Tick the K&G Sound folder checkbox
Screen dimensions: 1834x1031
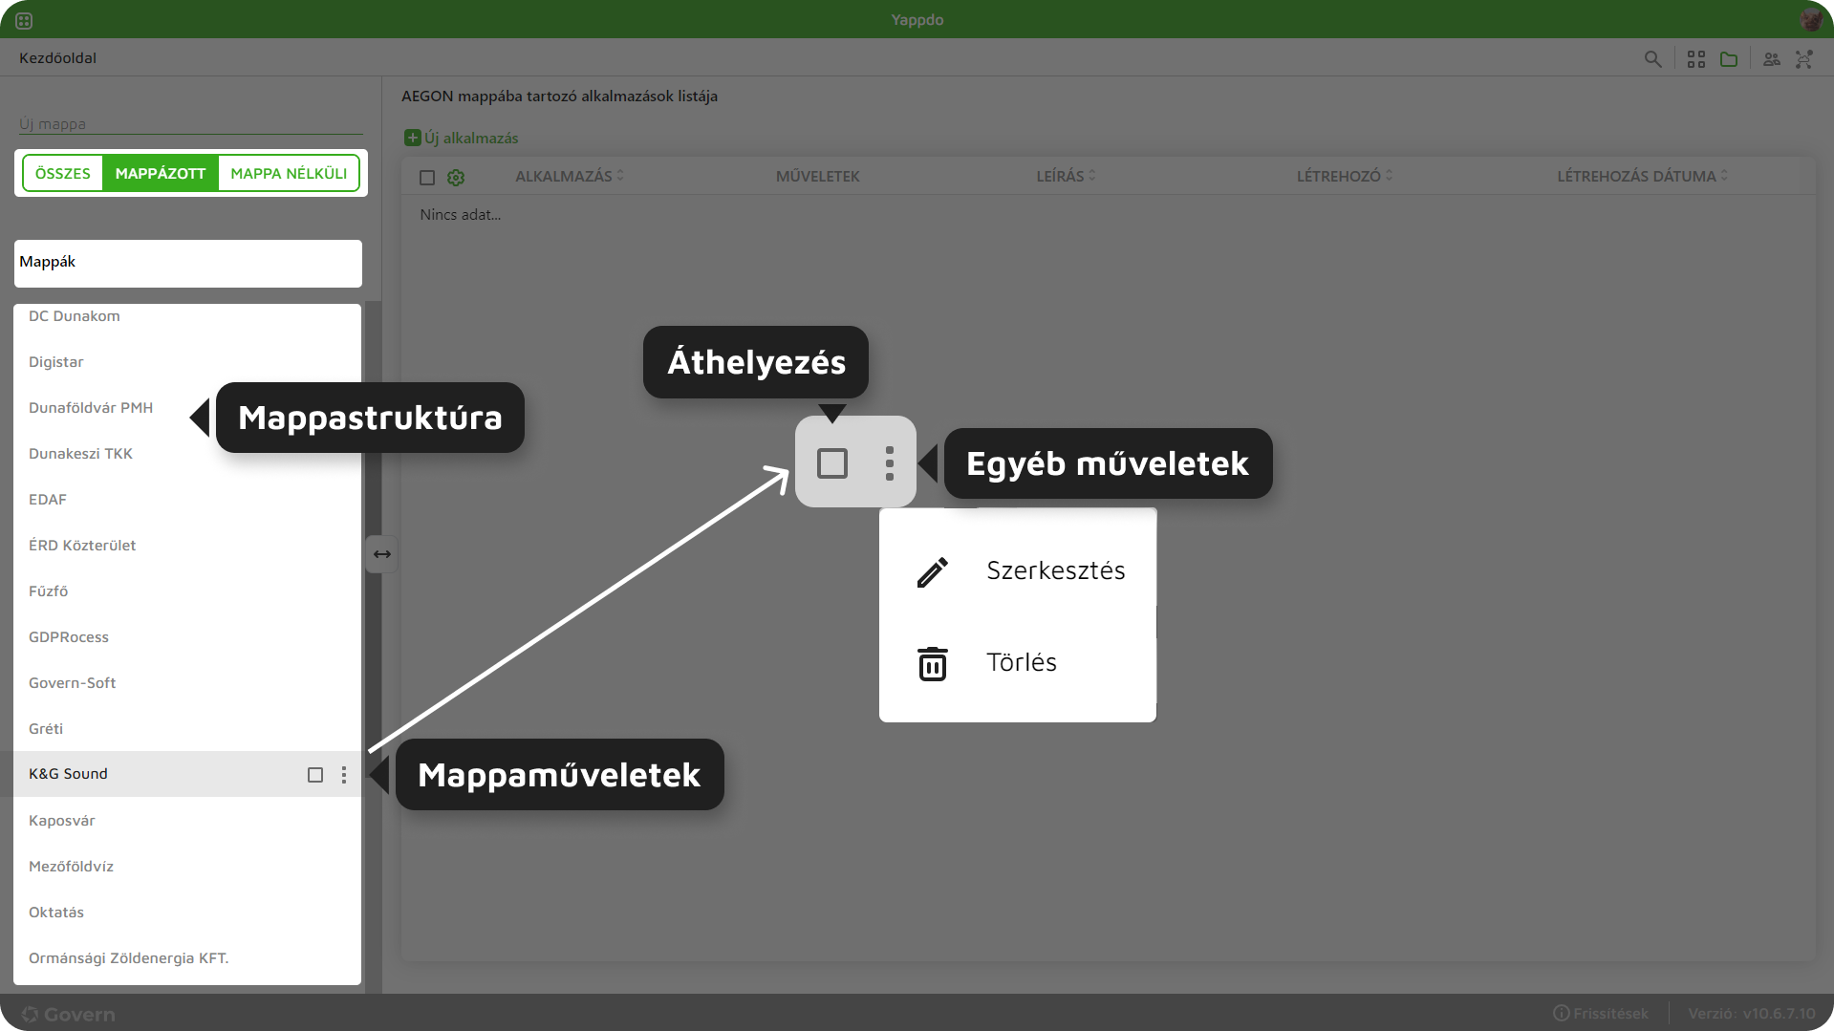point(315,775)
